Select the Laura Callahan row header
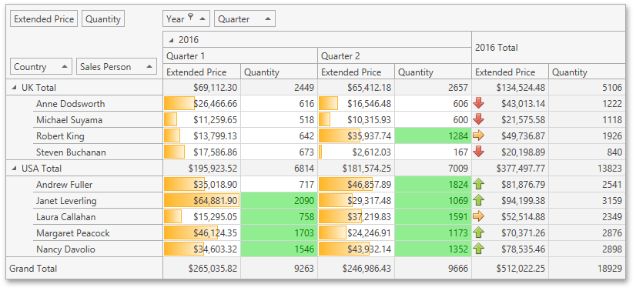The width and height of the screenshot is (636, 291). coord(98,217)
